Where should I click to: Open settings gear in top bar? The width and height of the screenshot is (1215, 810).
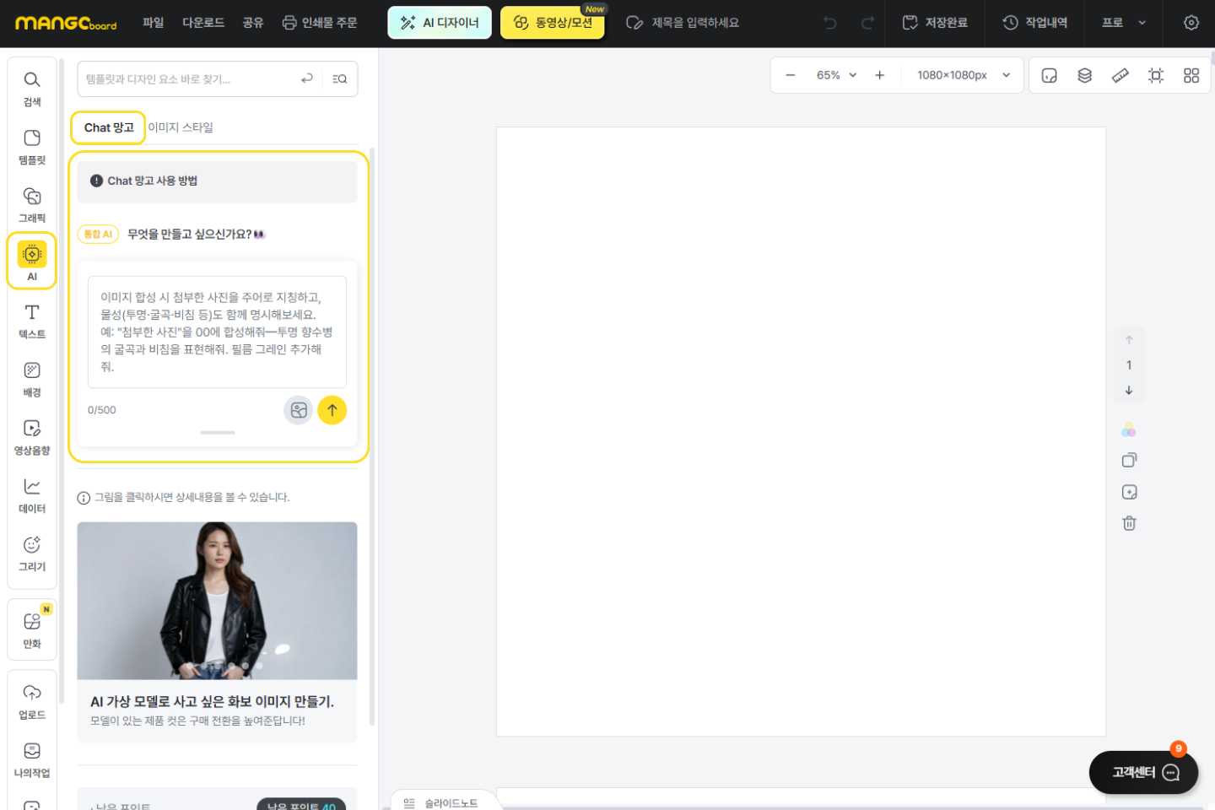click(x=1191, y=23)
